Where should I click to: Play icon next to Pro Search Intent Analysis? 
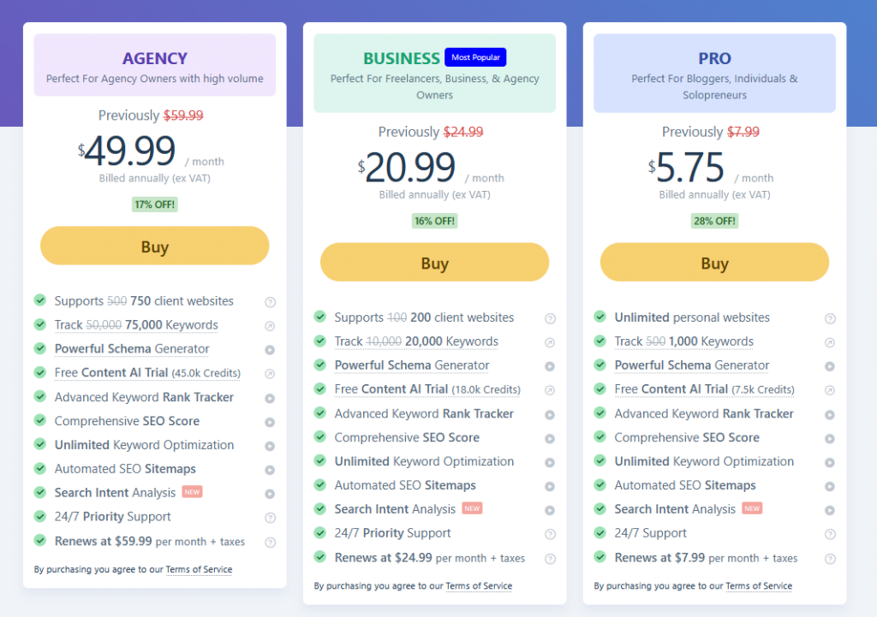830,510
